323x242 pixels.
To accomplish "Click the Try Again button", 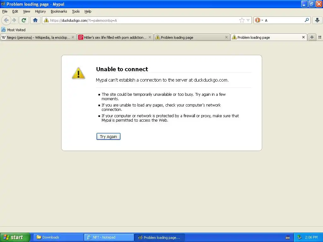I will 109,136.
